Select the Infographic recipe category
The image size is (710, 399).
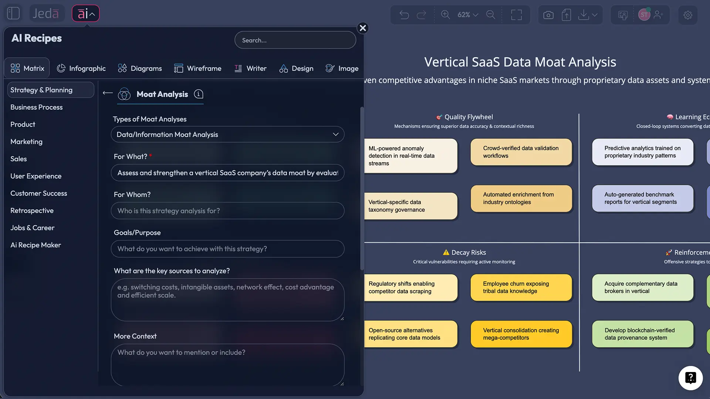pyautogui.click(x=81, y=68)
